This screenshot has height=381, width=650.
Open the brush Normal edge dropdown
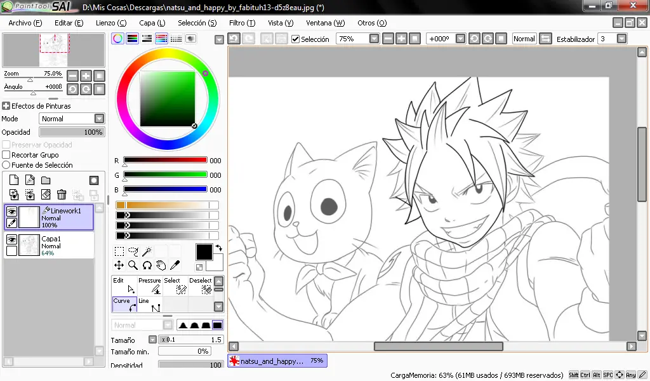(x=168, y=325)
